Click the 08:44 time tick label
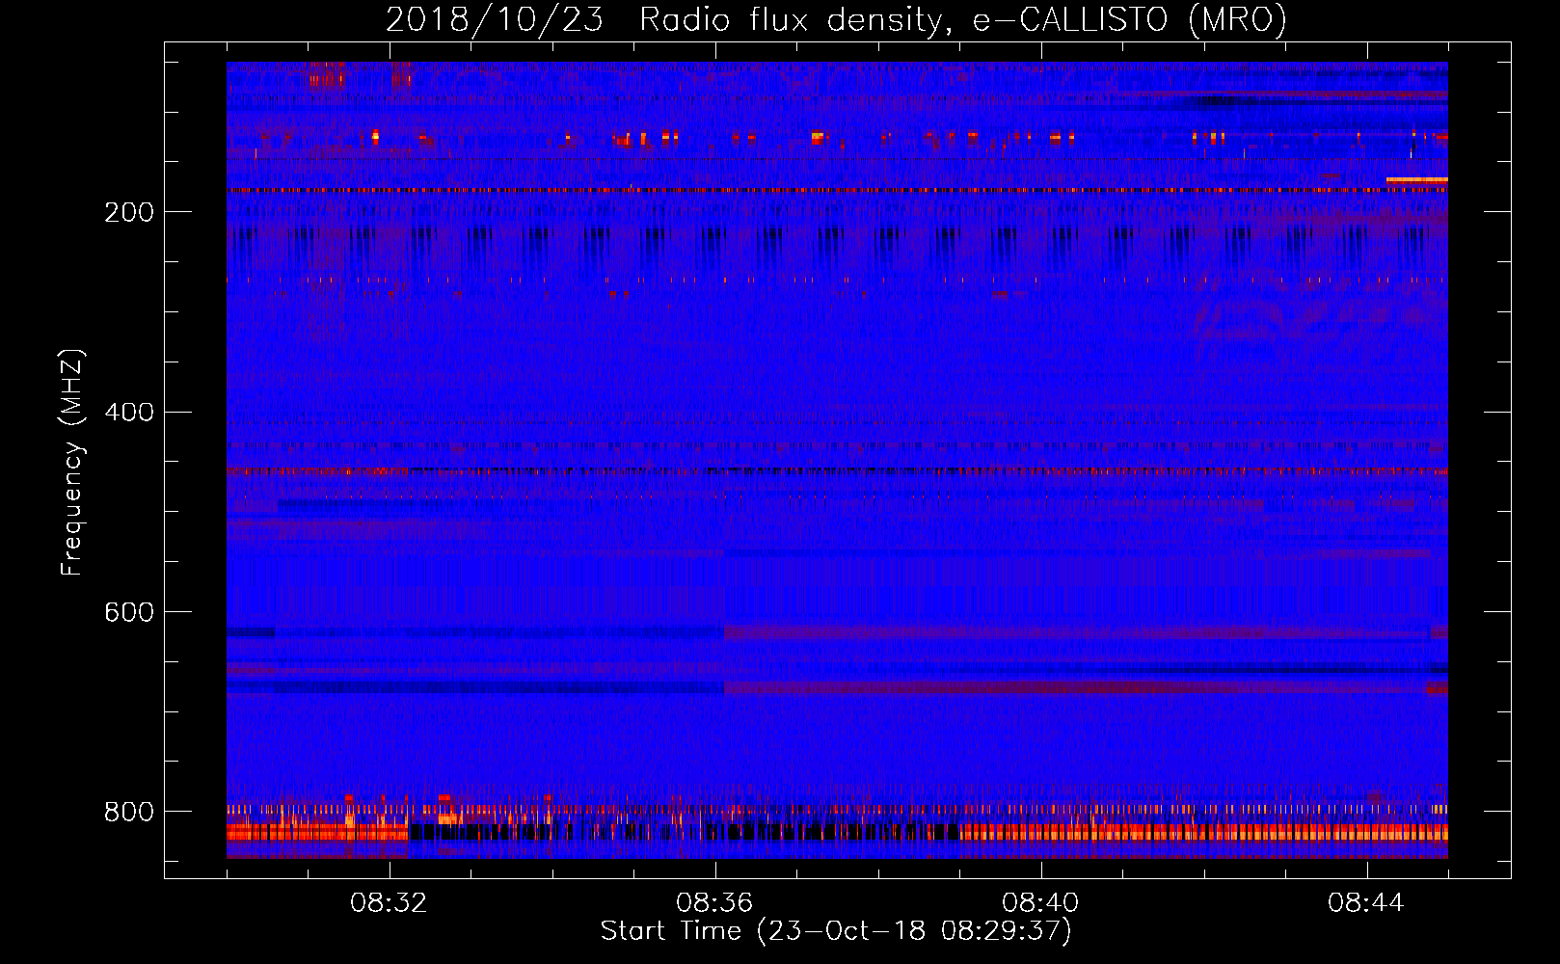 click(x=1367, y=903)
